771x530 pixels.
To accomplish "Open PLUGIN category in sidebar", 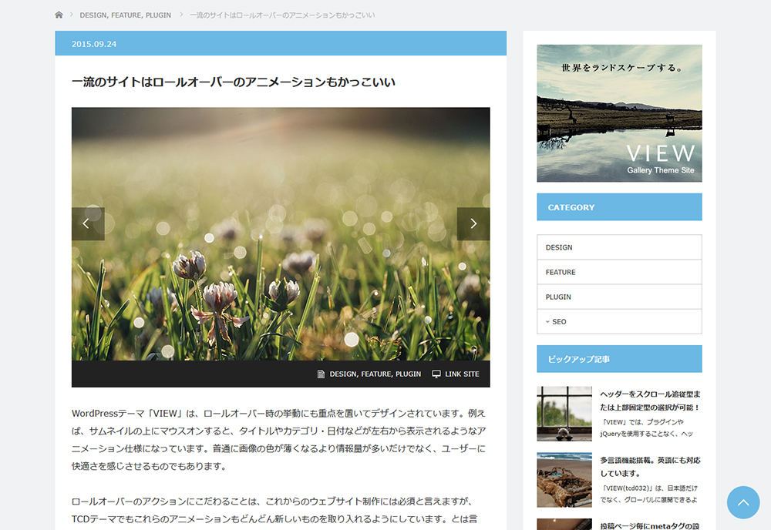I will (x=619, y=297).
